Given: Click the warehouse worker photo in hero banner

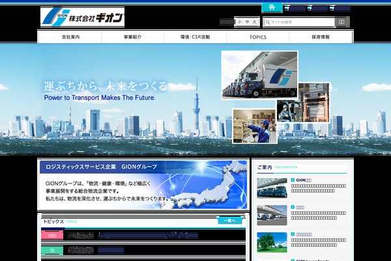Looking at the screenshot, I should click(x=255, y=126).
